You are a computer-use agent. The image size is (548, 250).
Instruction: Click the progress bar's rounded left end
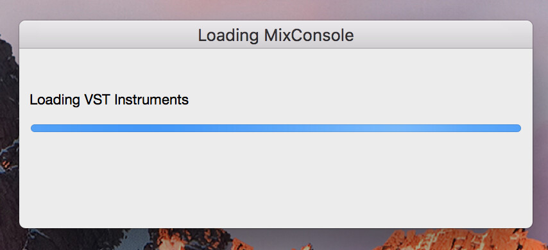point(34,128)
